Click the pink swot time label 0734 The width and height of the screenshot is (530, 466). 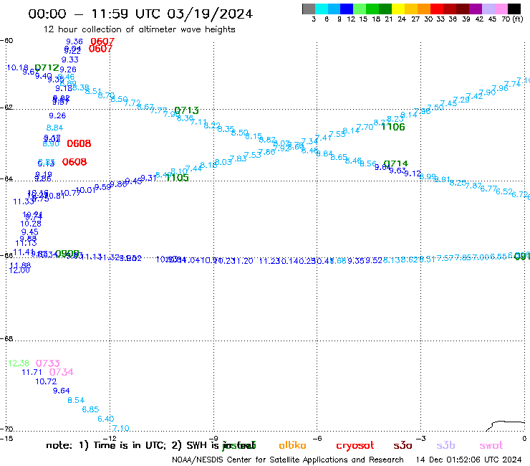tap(61, 372)
